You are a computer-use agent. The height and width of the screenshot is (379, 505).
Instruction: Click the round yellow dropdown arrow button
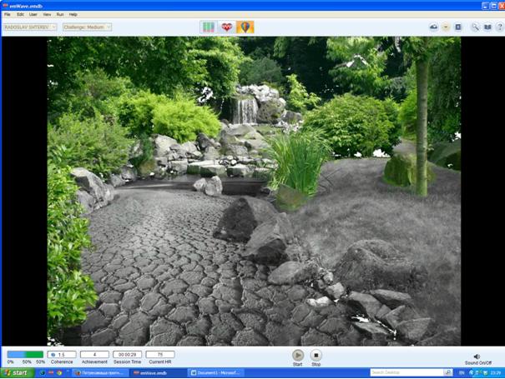[446, 27]
